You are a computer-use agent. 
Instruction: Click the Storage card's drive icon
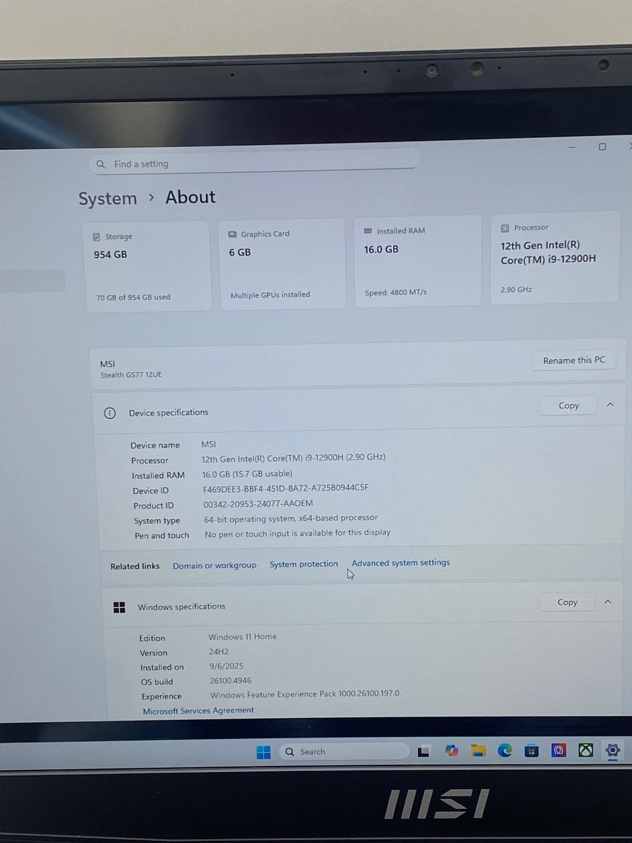(96, 237)
